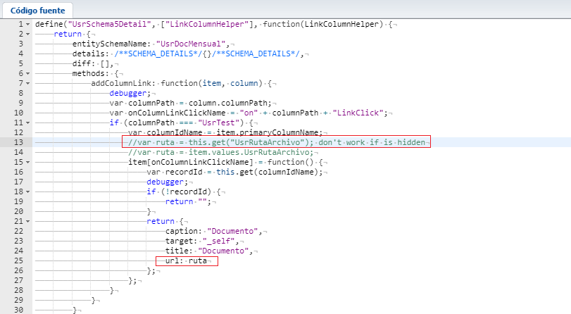Click the debugger statement on line 17
Screen dimensions: 571x314
click(x=165, y=182)
